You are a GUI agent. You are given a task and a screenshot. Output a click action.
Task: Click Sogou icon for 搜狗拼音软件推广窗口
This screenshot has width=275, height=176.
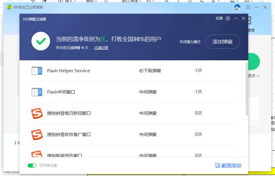37,134
